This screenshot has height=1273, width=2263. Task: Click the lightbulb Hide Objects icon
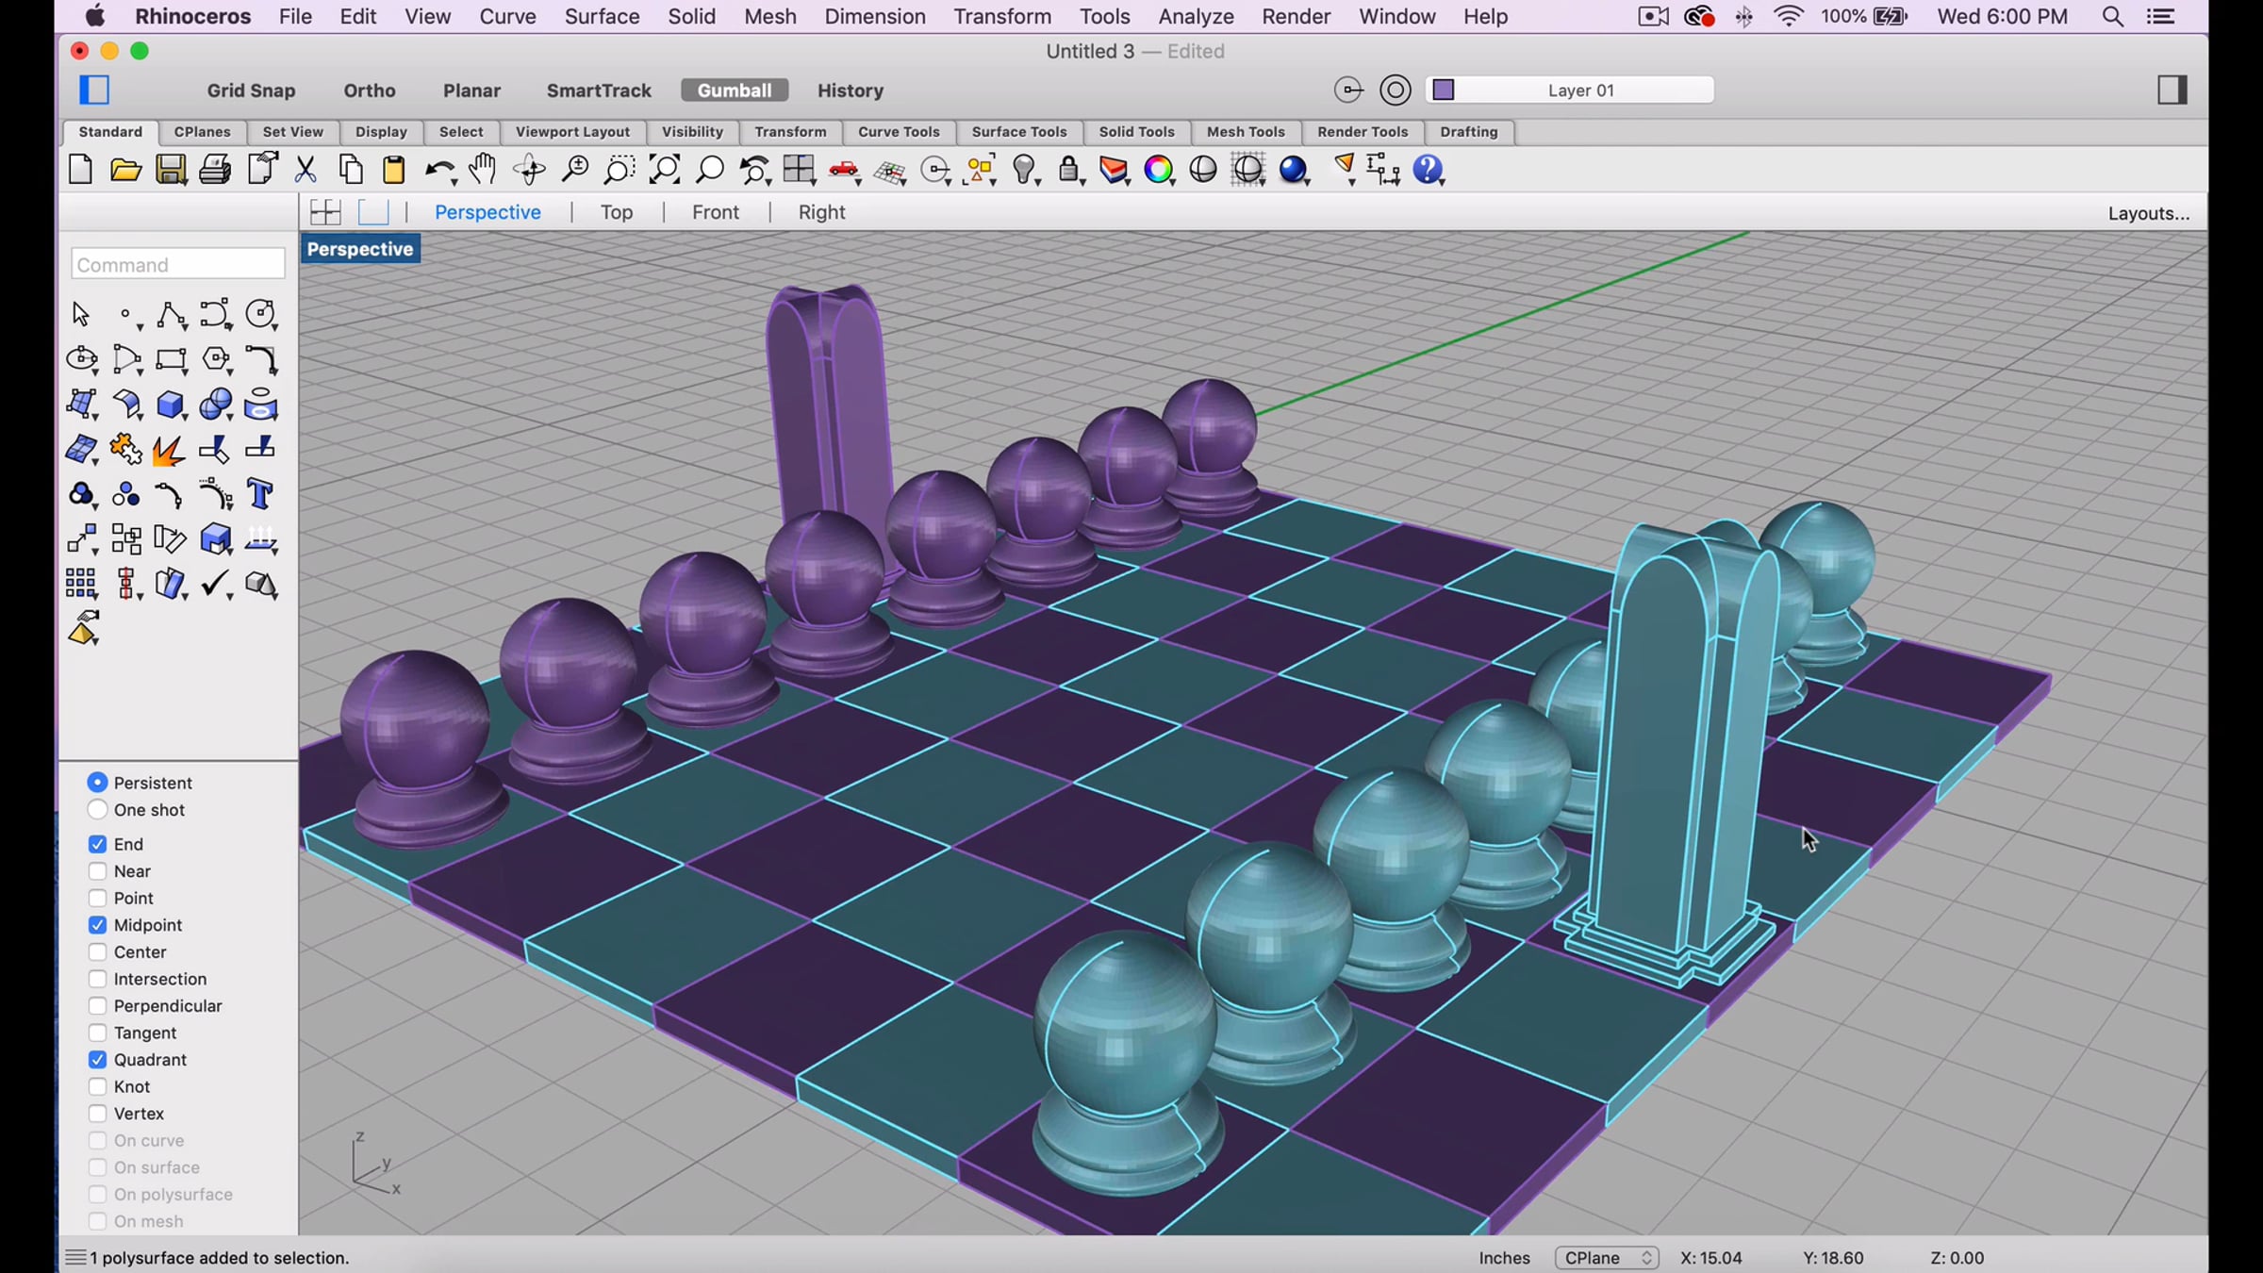point(1025,170)
